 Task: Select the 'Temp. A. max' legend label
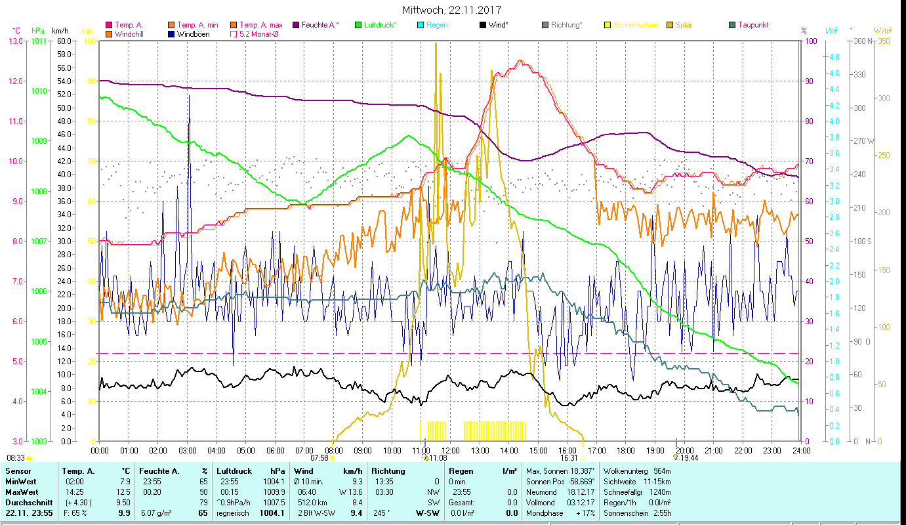261,25
